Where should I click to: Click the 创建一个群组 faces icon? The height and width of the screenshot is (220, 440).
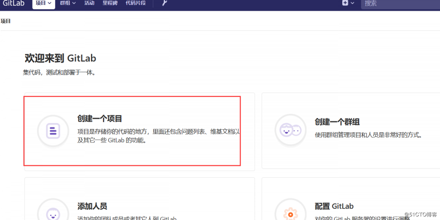(290, 130)
